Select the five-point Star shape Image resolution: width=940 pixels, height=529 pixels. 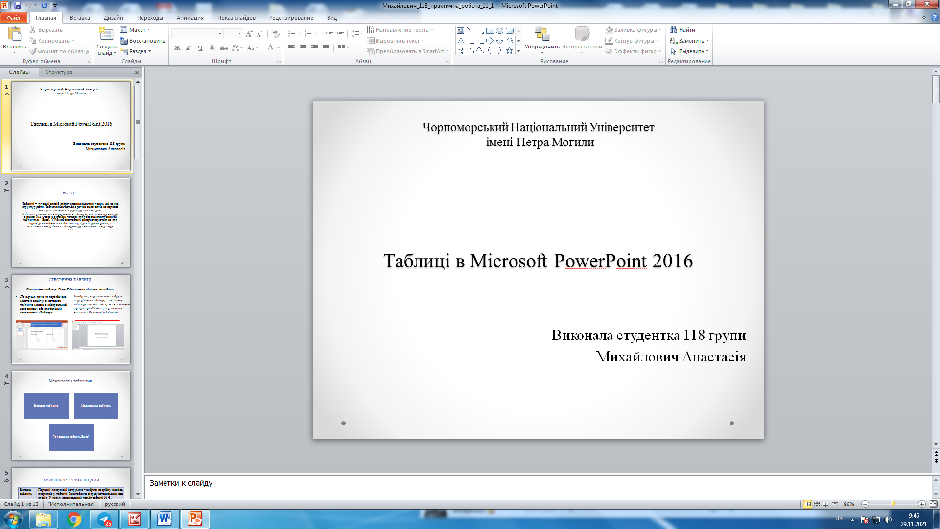click(x=509, y=50)
